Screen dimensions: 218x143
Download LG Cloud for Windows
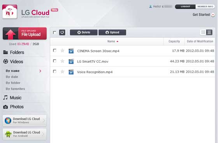(x=25, y=120)
